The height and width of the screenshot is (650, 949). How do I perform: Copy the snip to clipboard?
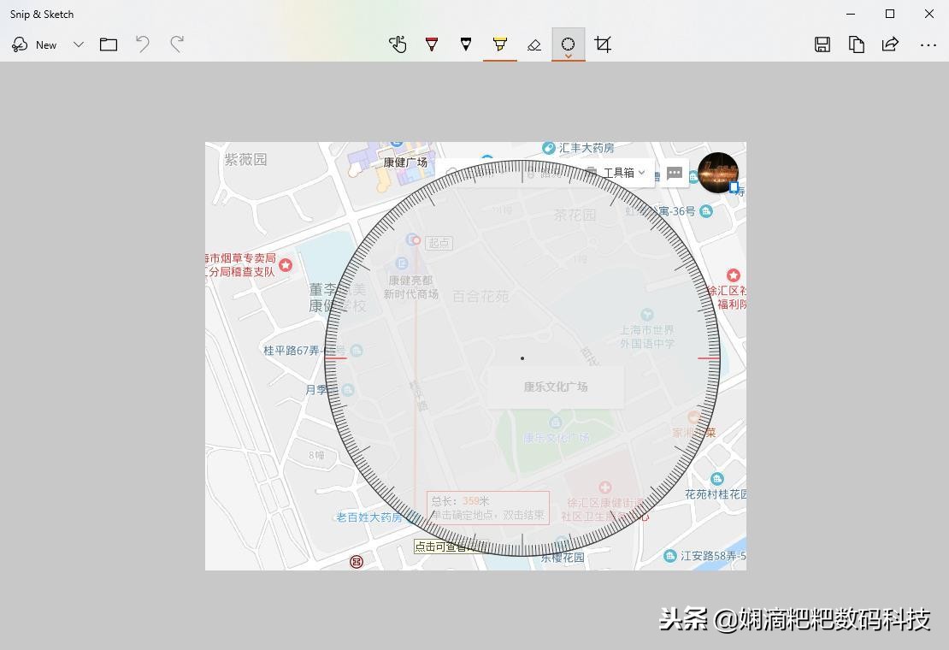pyautogui.click(x=857, y=44)
